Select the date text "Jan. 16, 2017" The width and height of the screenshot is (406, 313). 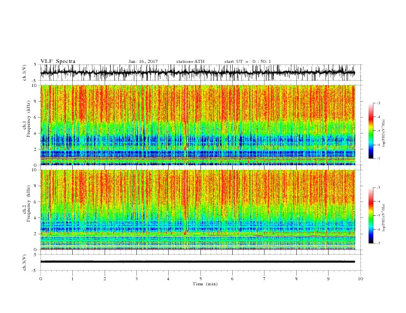point(143,61)
